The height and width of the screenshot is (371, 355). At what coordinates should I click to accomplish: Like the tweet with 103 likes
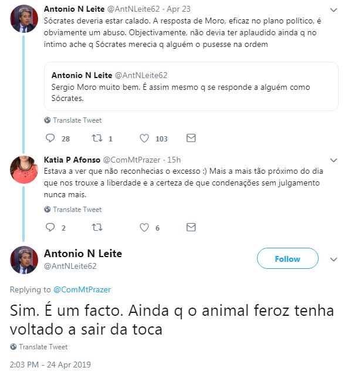coord(144,139)
